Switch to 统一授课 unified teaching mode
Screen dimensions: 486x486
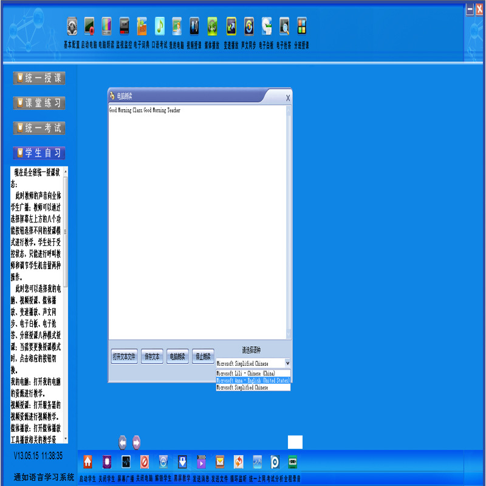[38, 78]
